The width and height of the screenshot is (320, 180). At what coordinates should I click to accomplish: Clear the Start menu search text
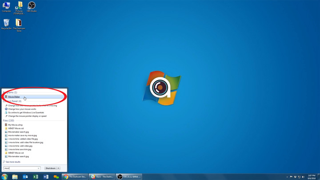(x=39, y=168)
